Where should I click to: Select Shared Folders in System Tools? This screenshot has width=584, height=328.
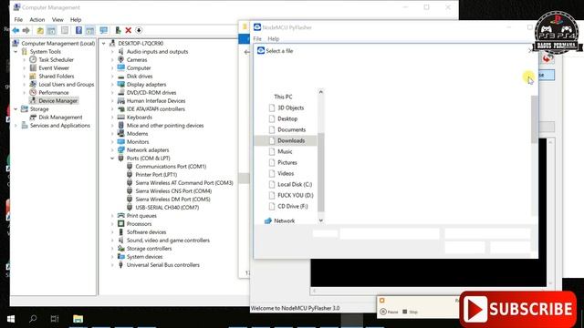coord(57,77)
